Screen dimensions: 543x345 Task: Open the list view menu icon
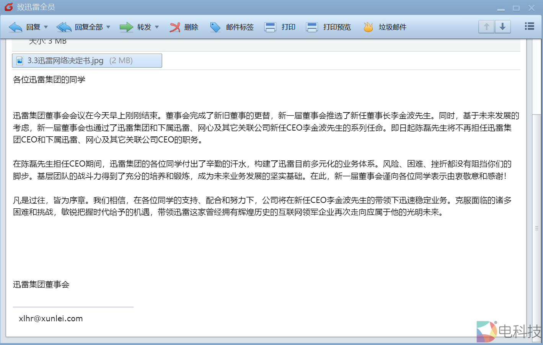[529, 26]
